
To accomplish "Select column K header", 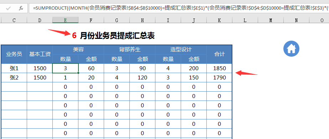I will pos(219,20).
